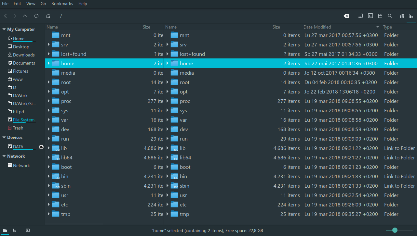Click the eject toggle next to DATA

click(41, 147)
